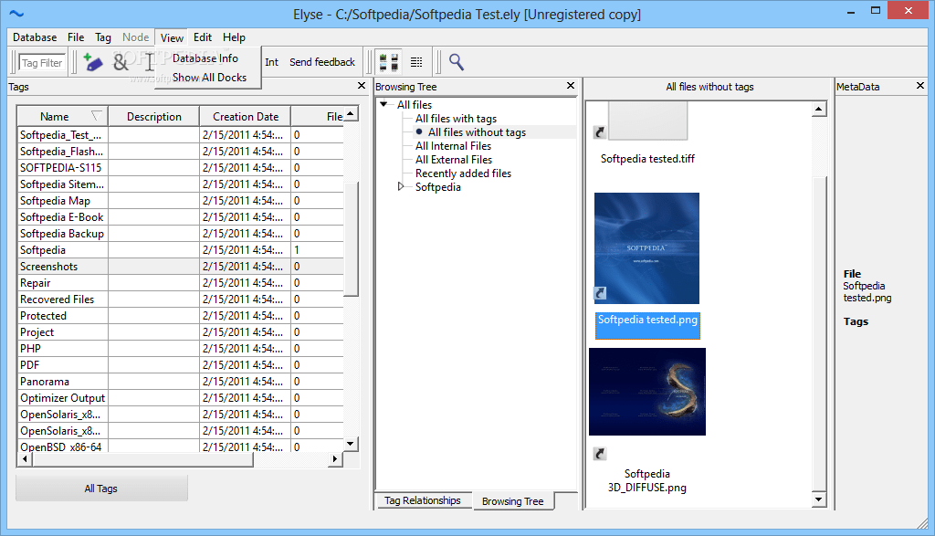Select the Softpedia tested.tiff thumbnail
935x536 pixels.
pyautogui.click(x=647, y=121)
